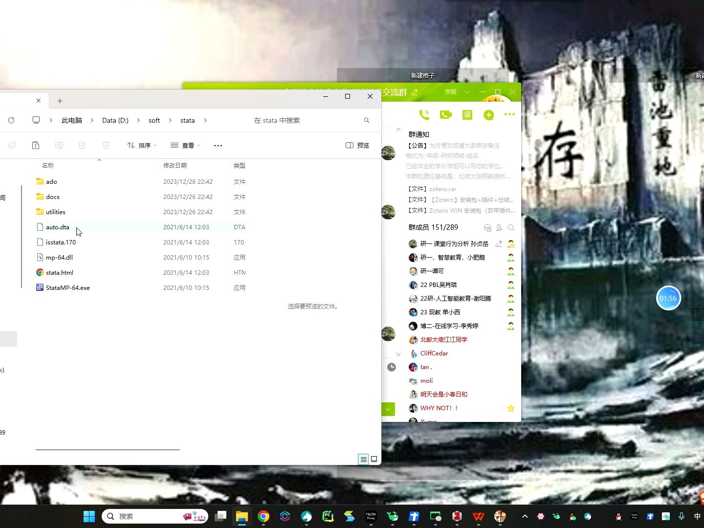This screenshot has width=704, height=528.
Task: Open the auto.dta file
Action: 57,227
